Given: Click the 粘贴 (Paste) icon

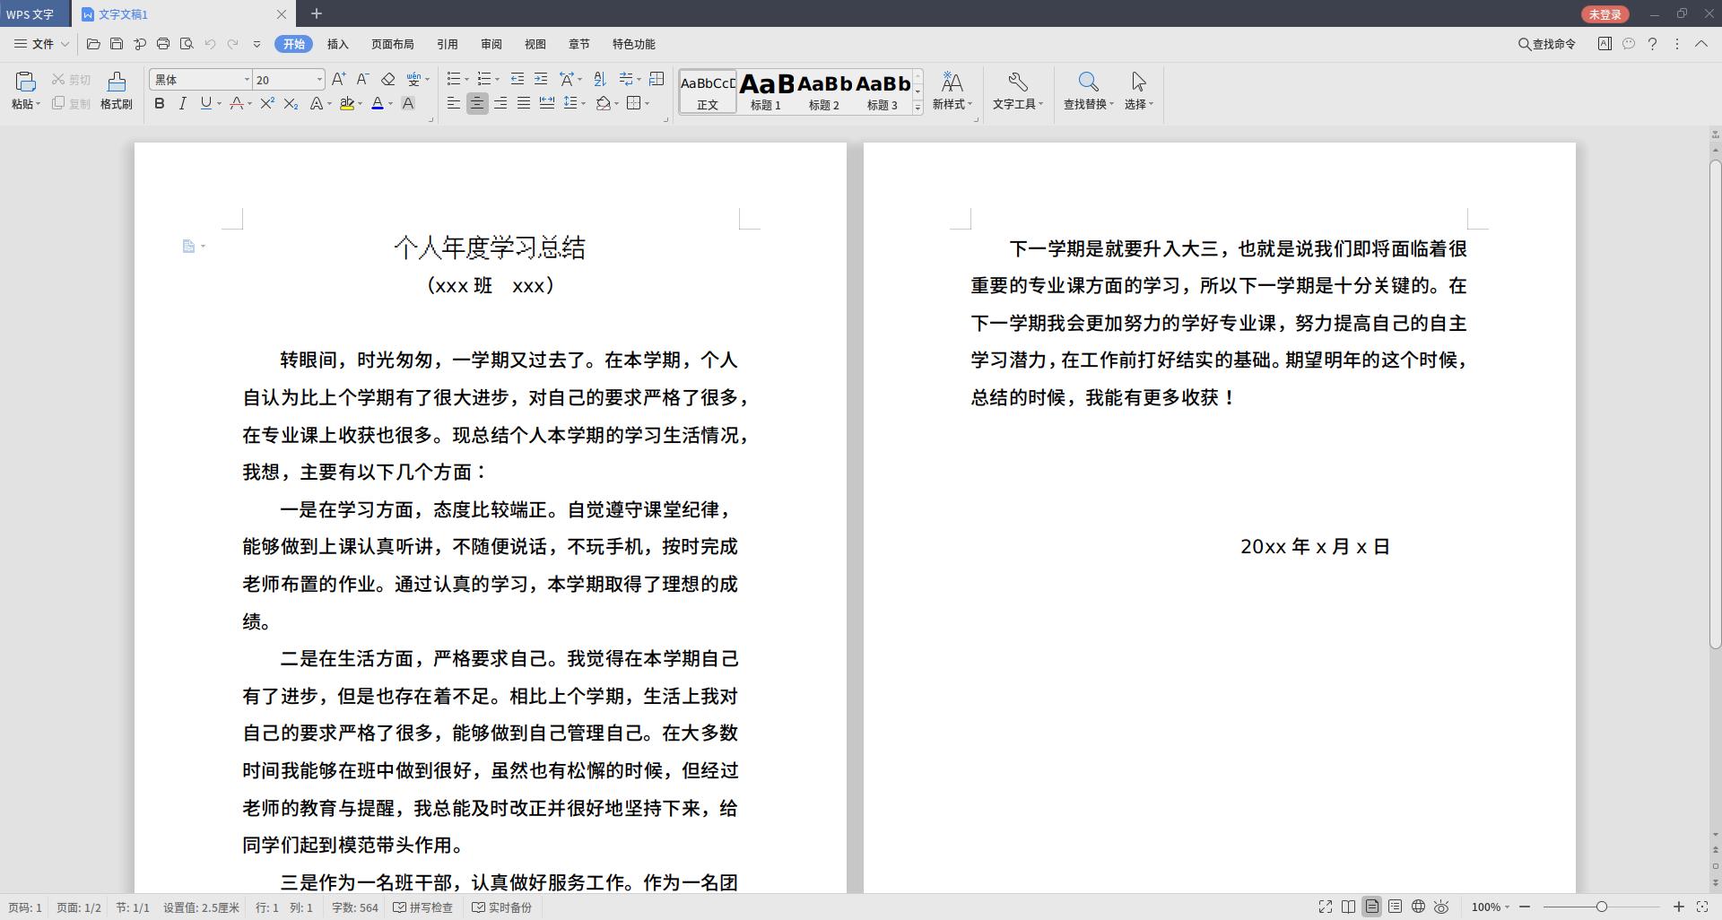Looking at the screenshot, I should (25, 82).
